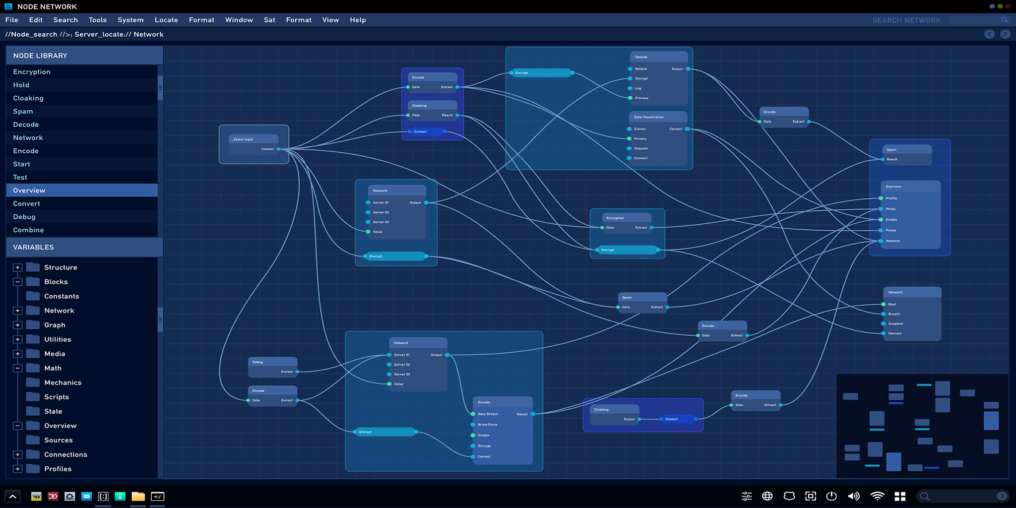Screen dimensions: 1016x508
Task: Toggle the Wi-Fi icon in system tray
Action: click(x=878, y=496)
